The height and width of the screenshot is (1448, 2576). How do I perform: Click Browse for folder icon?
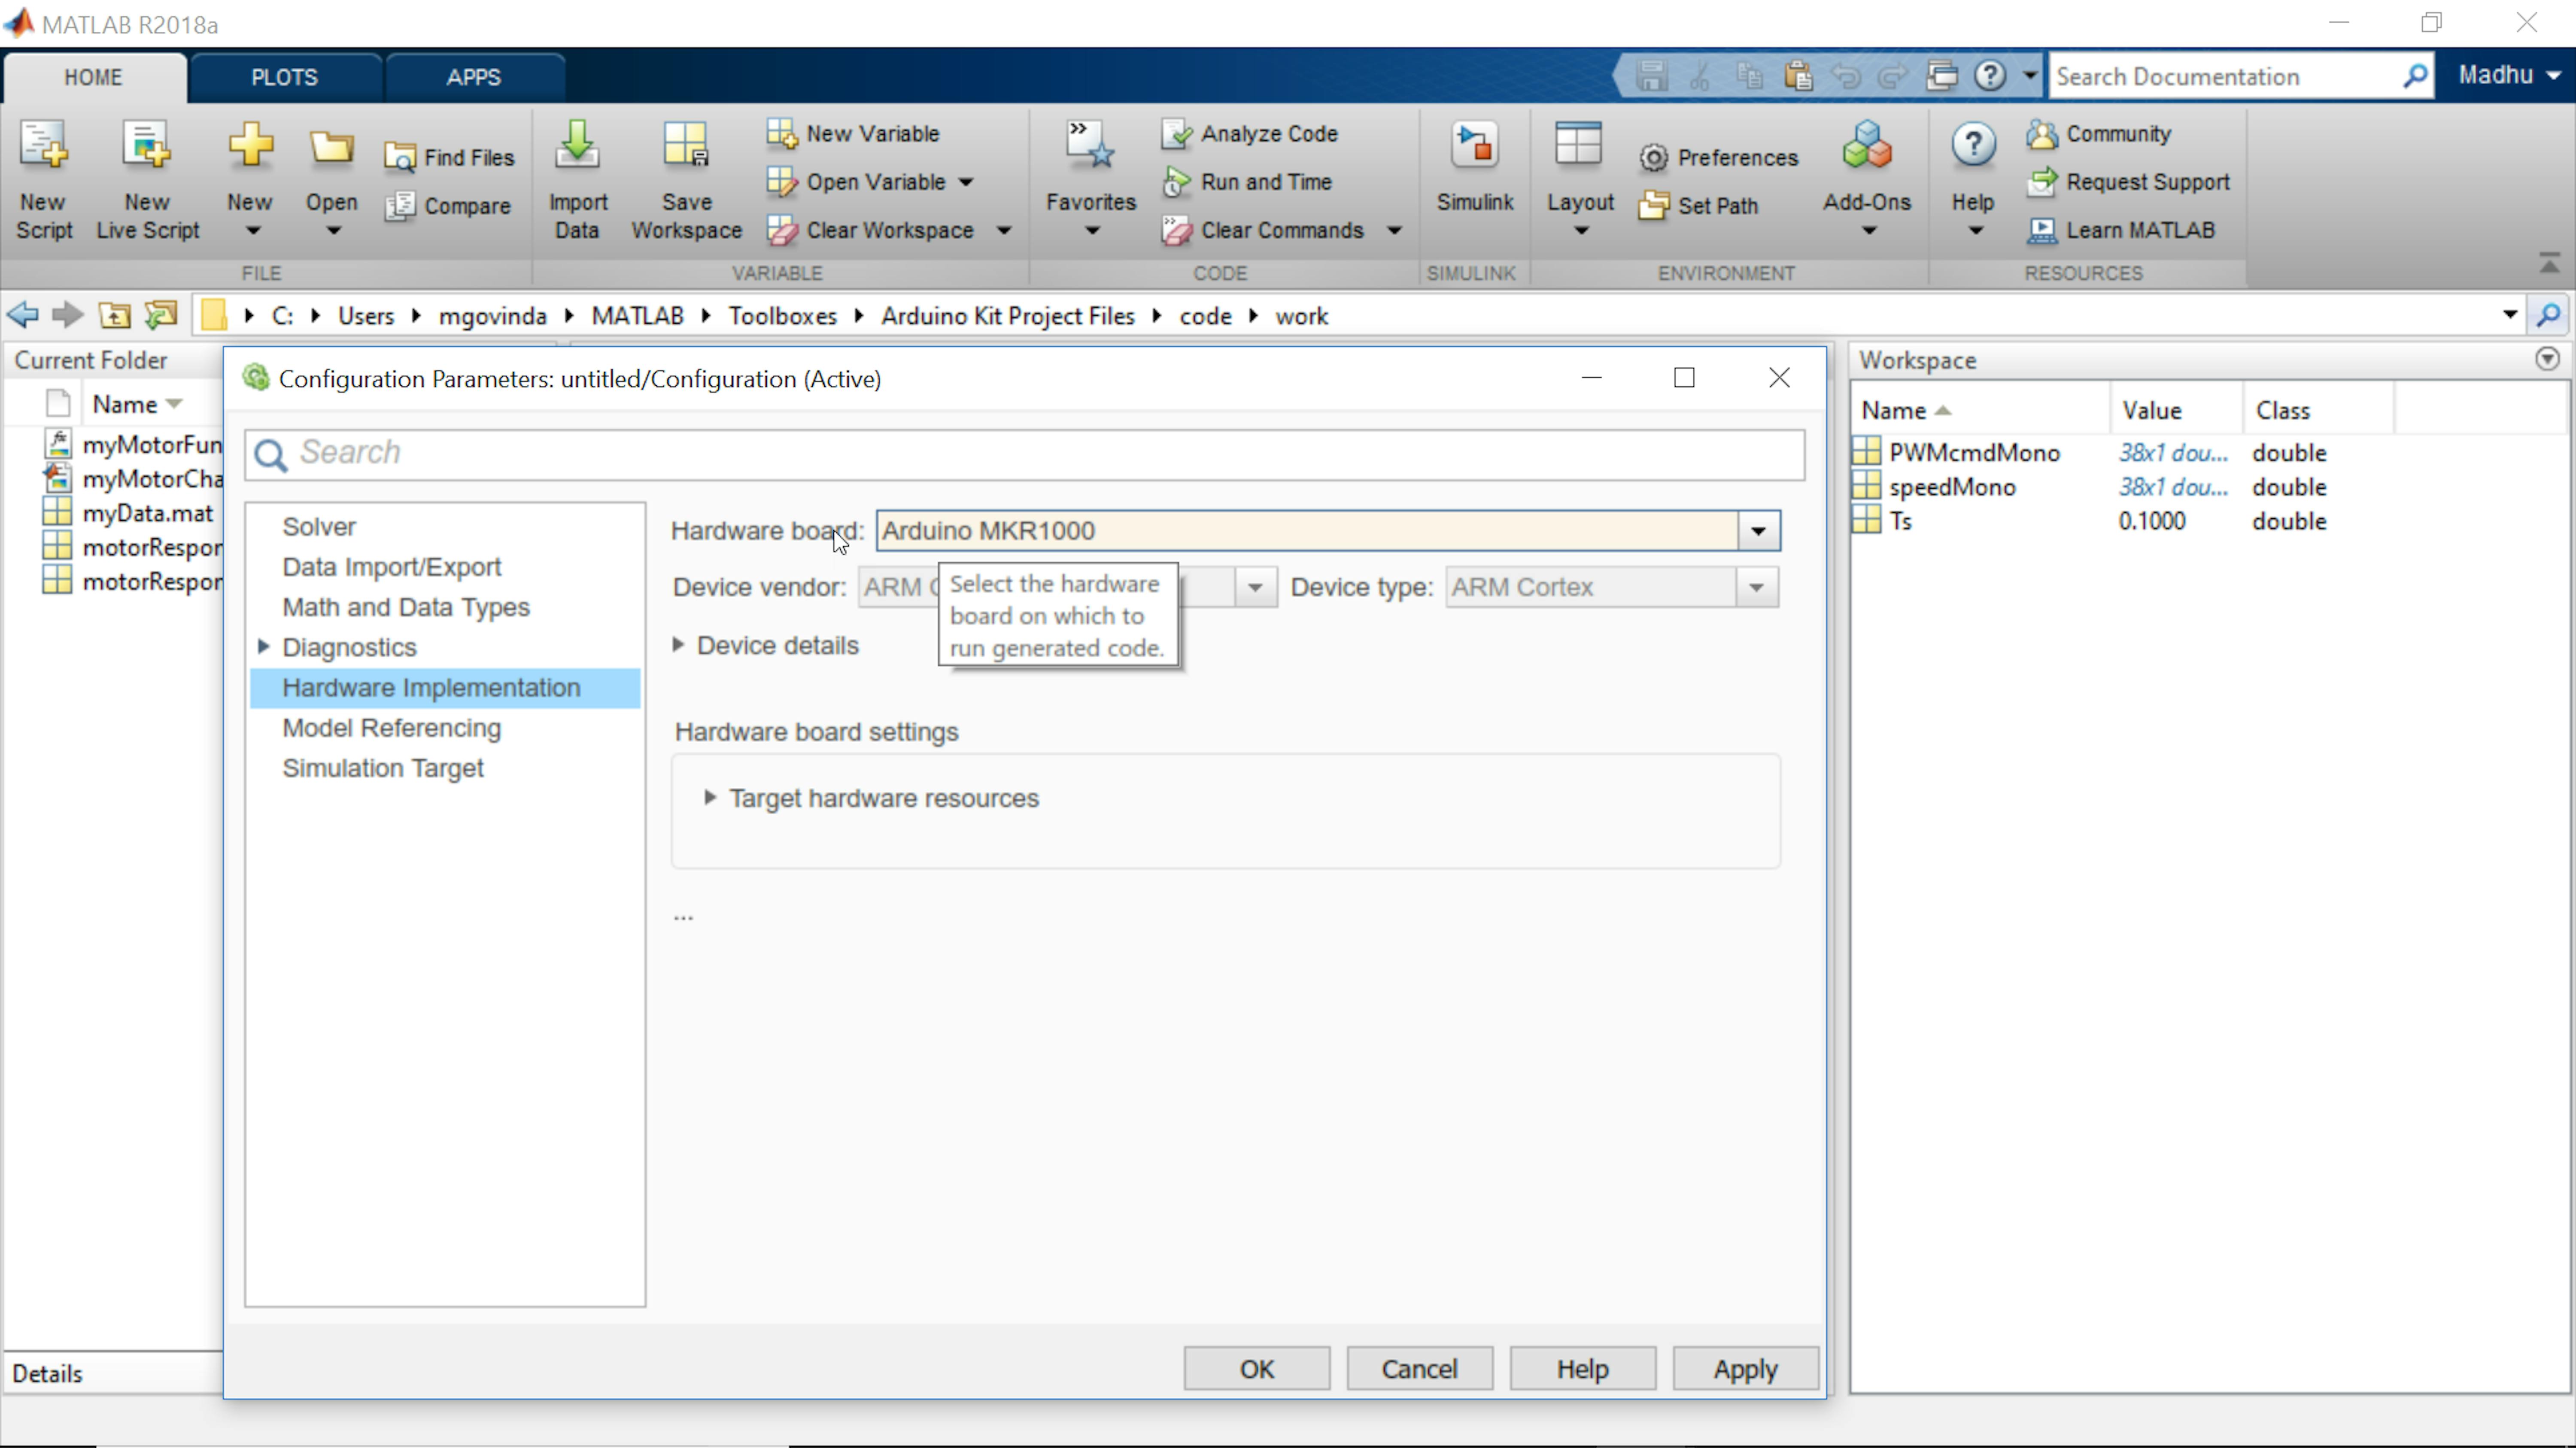(160, 316)
